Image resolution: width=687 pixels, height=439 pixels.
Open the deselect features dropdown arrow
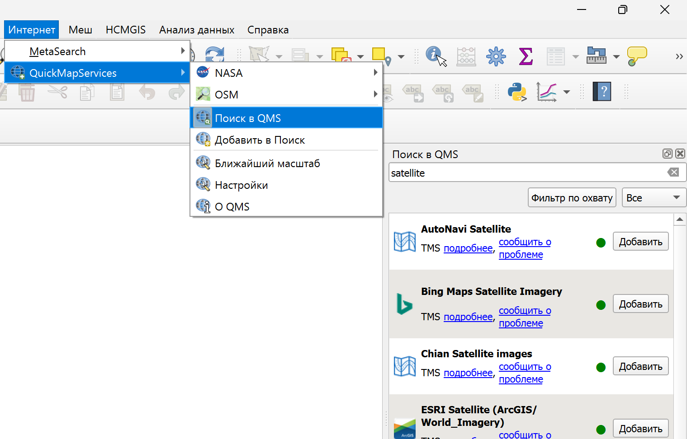pos(360,57)
